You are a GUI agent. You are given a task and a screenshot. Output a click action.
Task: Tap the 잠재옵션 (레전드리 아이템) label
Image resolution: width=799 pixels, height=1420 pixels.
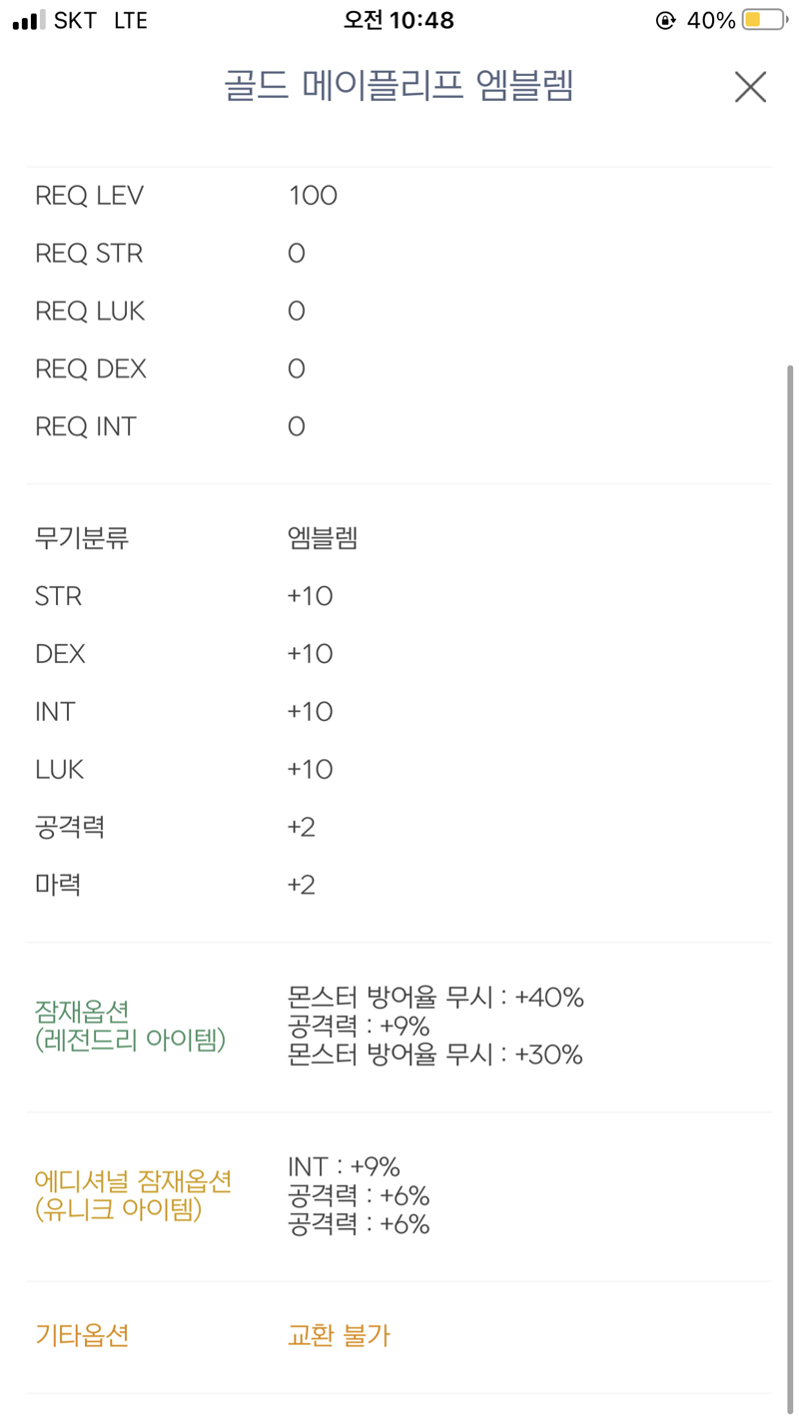point(130,1026)
